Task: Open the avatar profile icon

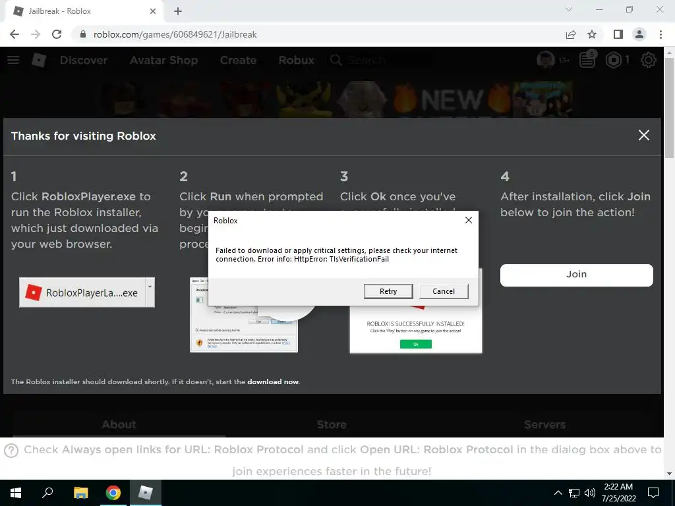Action: click(545, 60)
